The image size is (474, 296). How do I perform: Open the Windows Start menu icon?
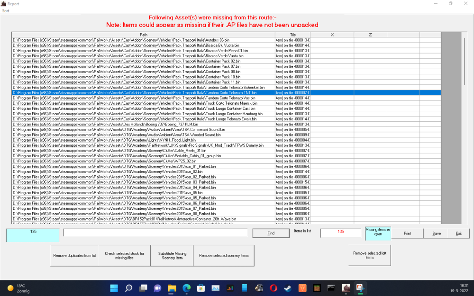pos(114,287)
